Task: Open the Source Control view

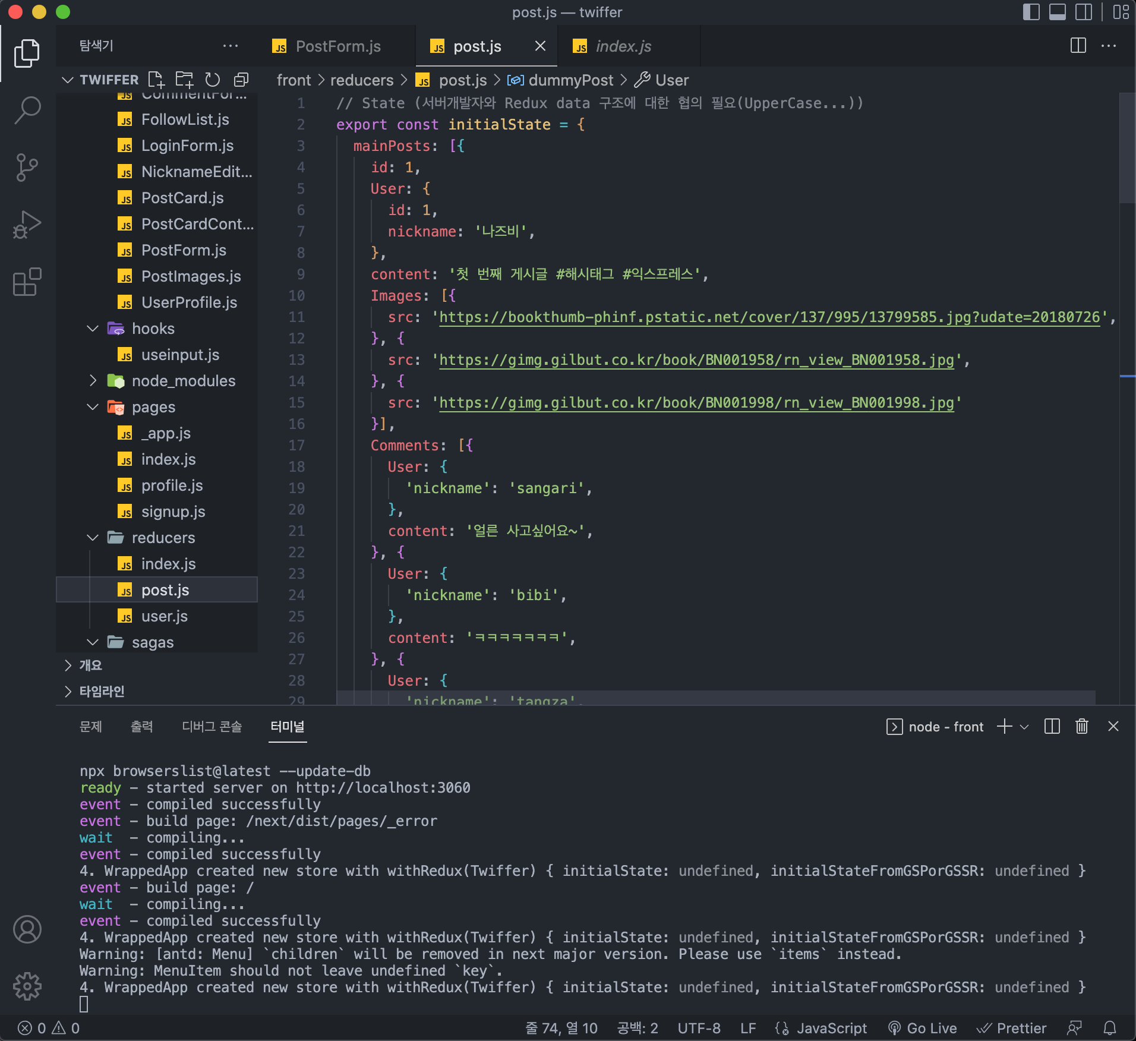Action: pyautogui.click(x=27, y=168)
